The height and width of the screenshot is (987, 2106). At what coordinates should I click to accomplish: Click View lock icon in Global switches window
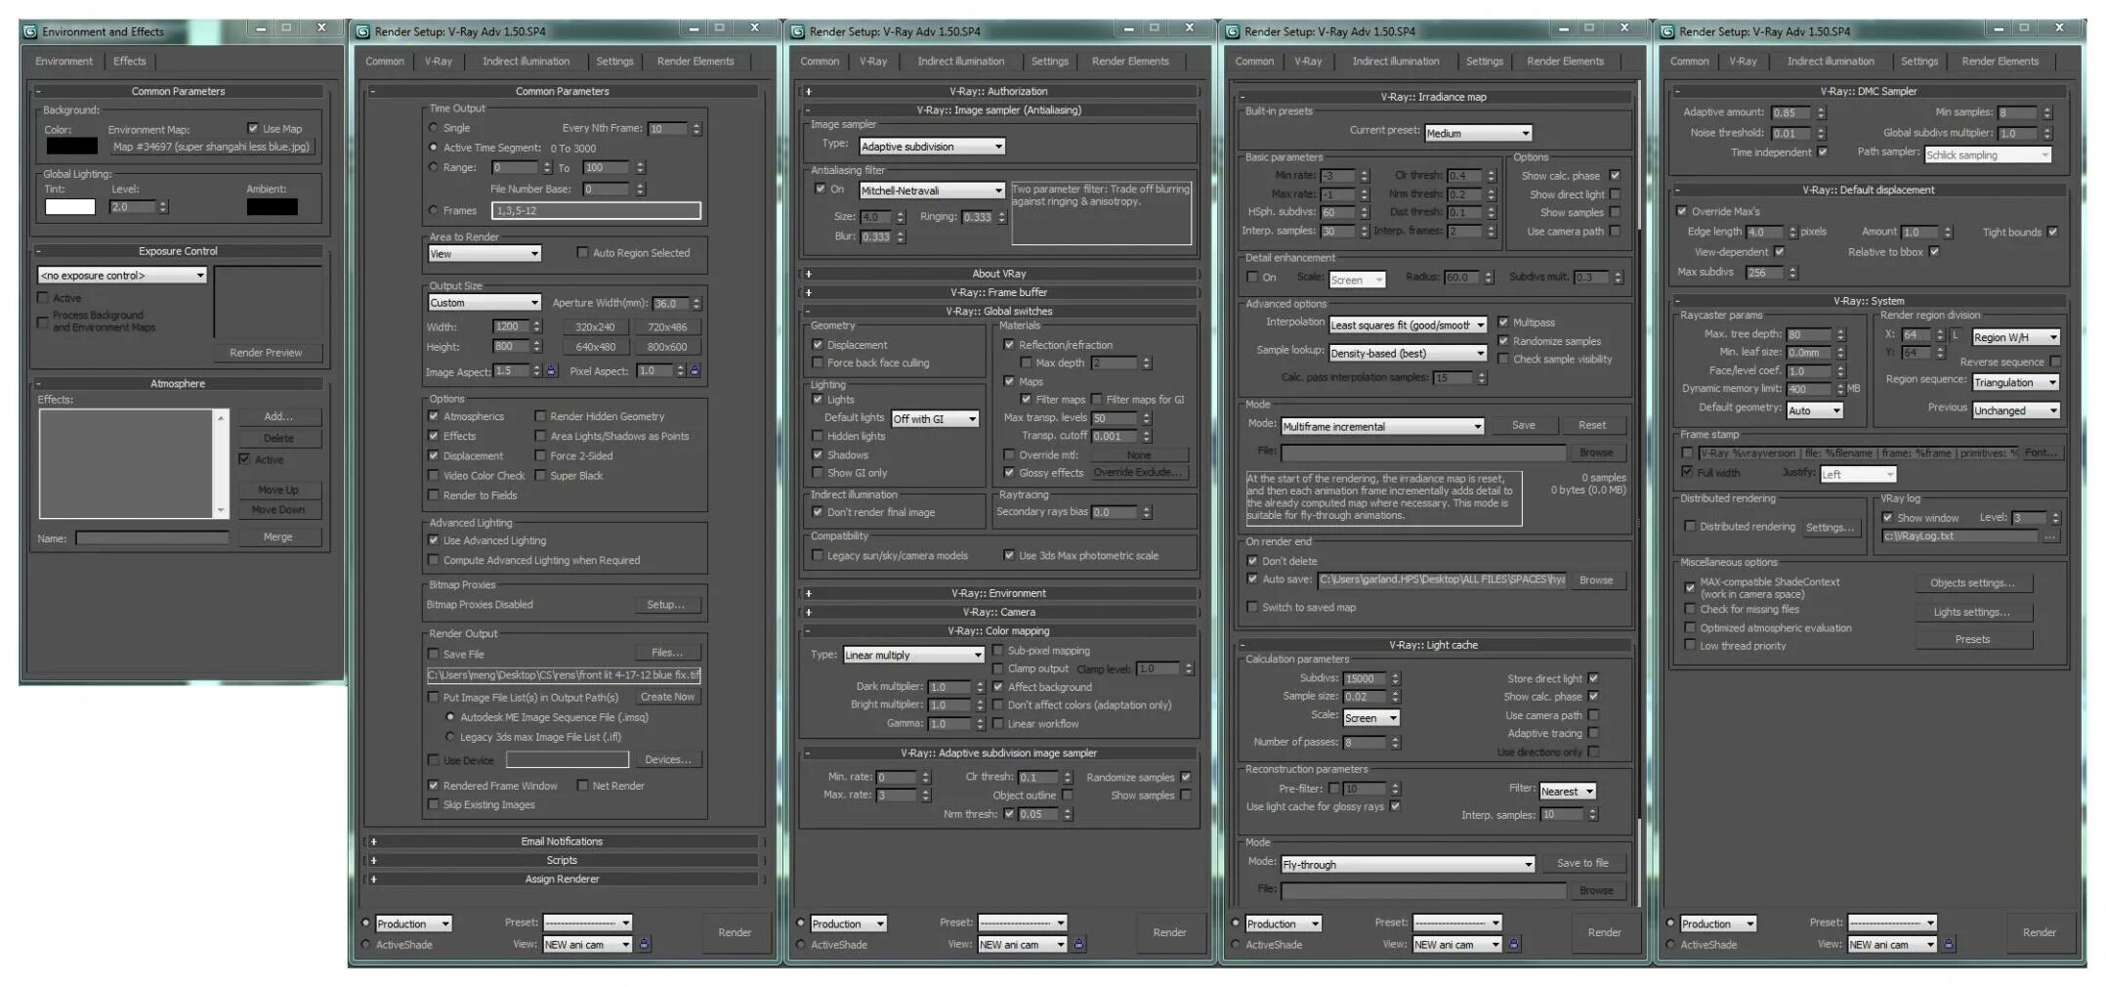(1078, 944)
